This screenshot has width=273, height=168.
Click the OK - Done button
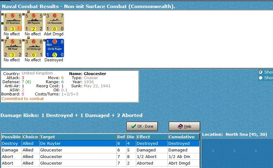[142, 126]
